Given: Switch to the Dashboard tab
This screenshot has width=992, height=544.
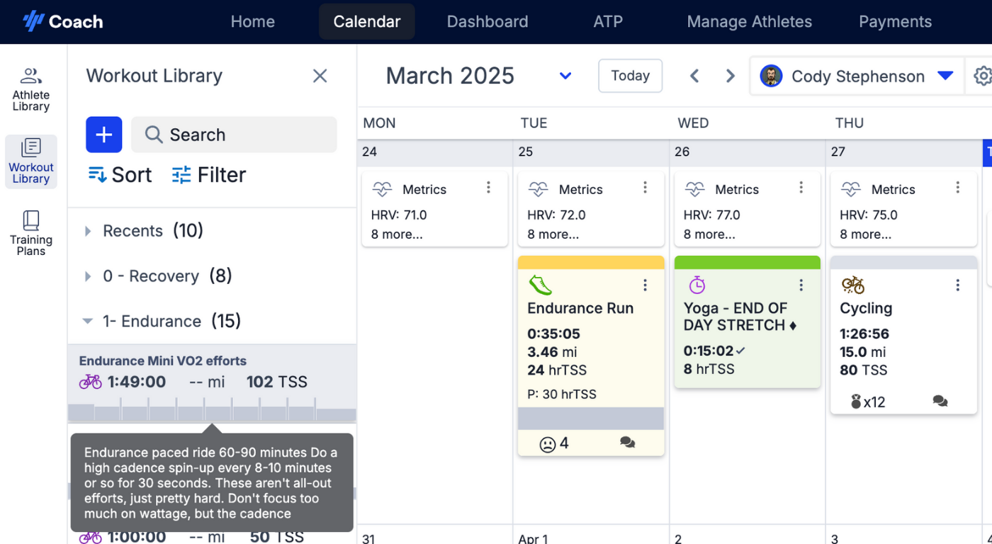Looking at the screenshot, I should (487, 22).
